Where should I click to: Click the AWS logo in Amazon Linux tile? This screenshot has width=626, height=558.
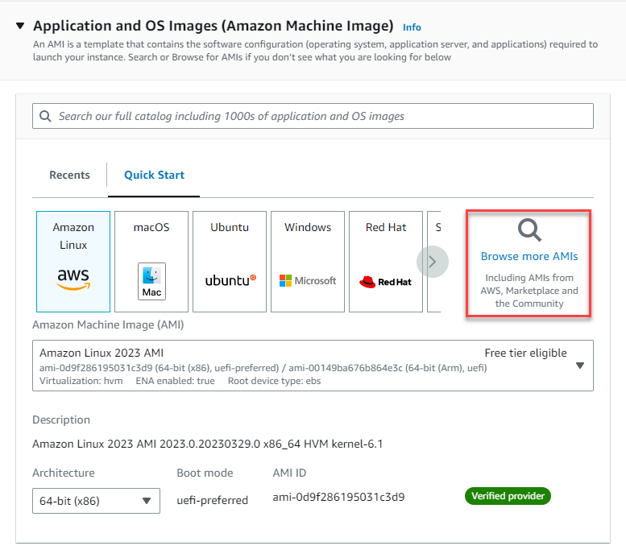tap(73, 279)
